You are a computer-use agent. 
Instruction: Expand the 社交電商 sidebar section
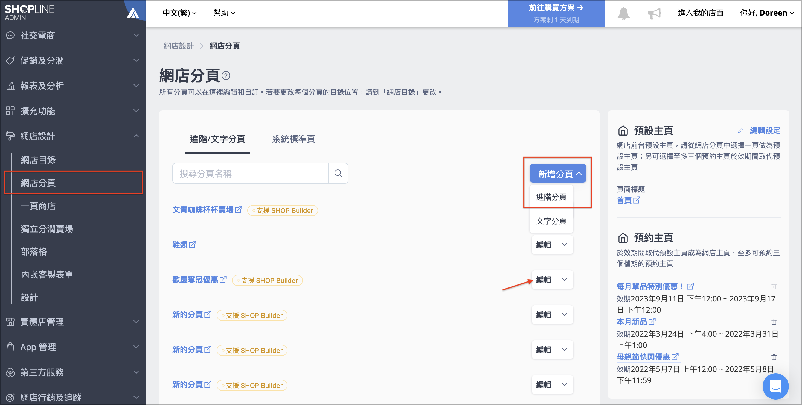pos(136,35)
